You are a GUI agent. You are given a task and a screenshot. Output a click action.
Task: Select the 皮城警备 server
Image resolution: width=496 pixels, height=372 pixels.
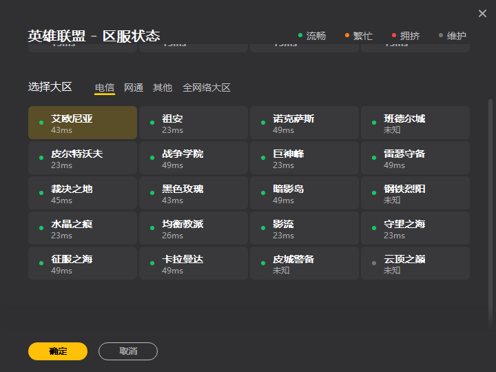click(x=304, y=263)
